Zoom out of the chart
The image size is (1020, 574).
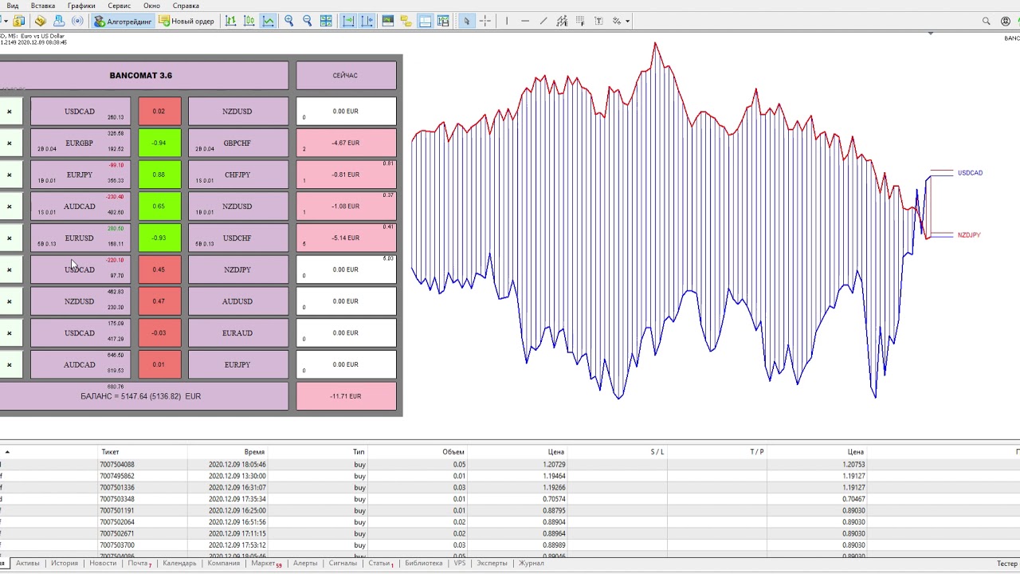[308, 22]
